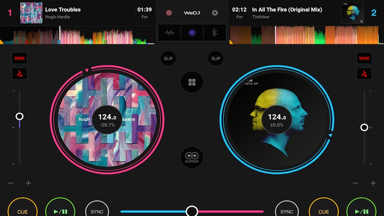Decrease deck 2 tempo with minus button
Screen dimensions: 384x216
coord(355,183)
